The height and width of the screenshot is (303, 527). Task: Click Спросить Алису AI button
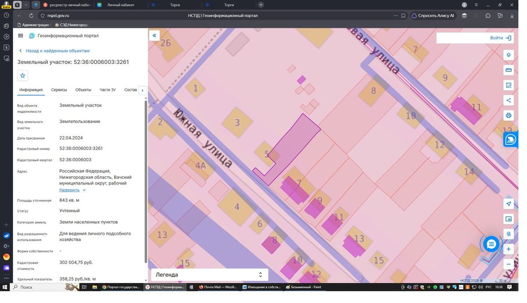[x=433, y=16]
